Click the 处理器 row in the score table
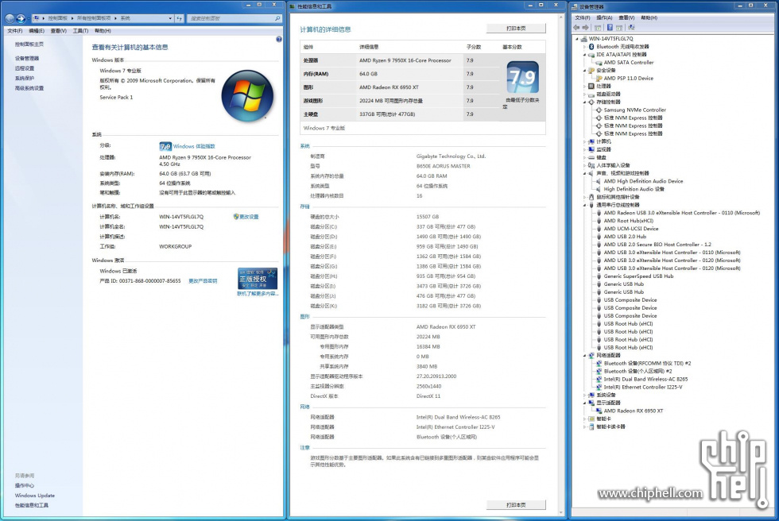779x521 pixels. tap(399, 60)
